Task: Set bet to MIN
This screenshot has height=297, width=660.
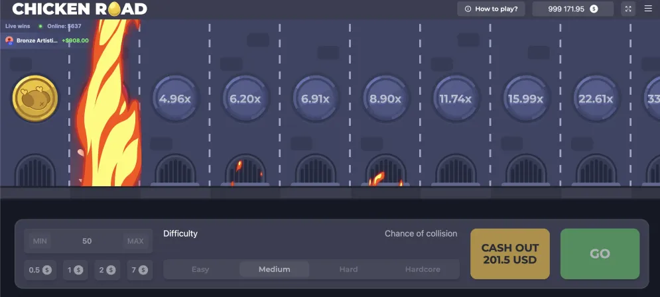Action: [x=40, y=241]
